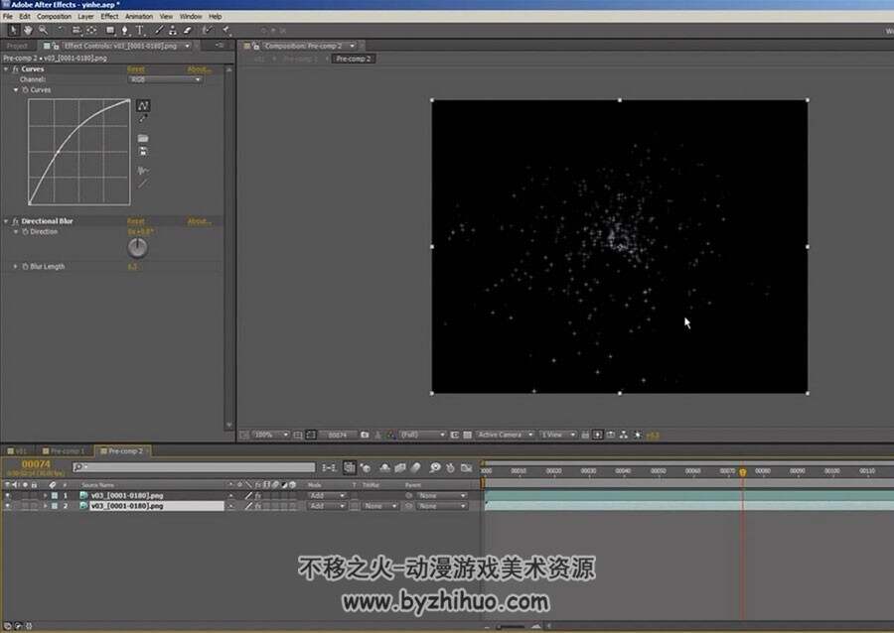Select the Roto Brush tool
894x633 pixels.
(x=207, y=30)
